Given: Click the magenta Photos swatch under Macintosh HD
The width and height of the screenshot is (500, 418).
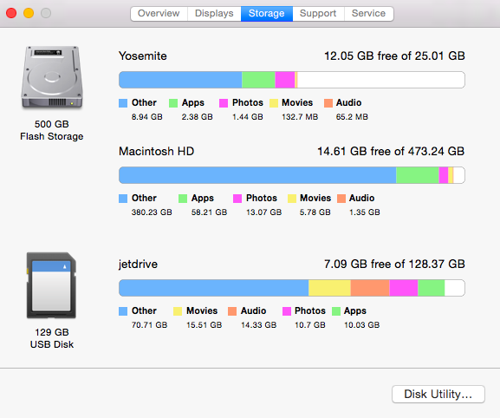Looking at the screenshot, I should coord(237,199).
